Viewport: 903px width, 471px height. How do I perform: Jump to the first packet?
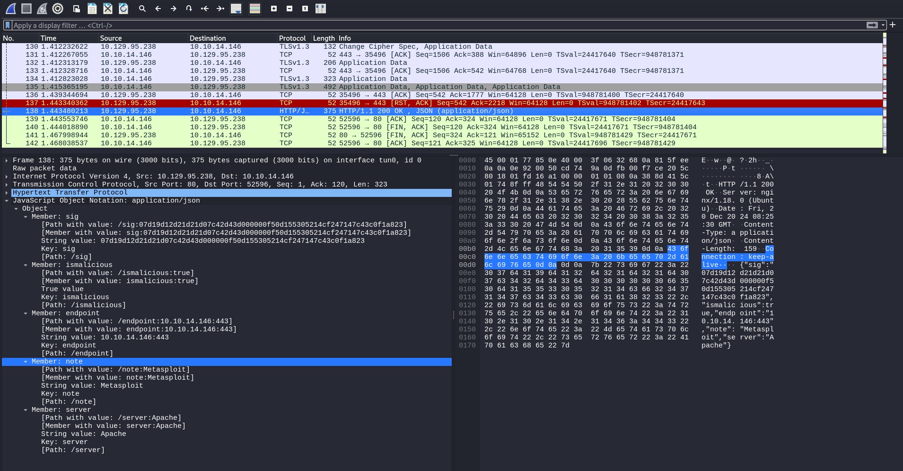205,9
